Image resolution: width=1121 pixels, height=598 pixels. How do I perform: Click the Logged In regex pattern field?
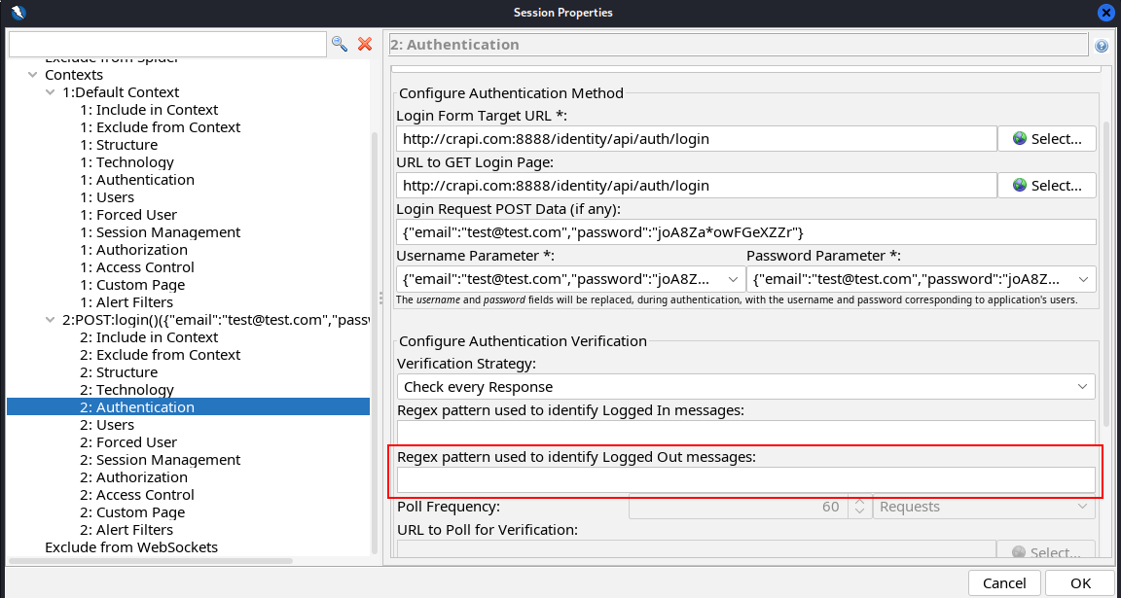[x=745, y=433]
